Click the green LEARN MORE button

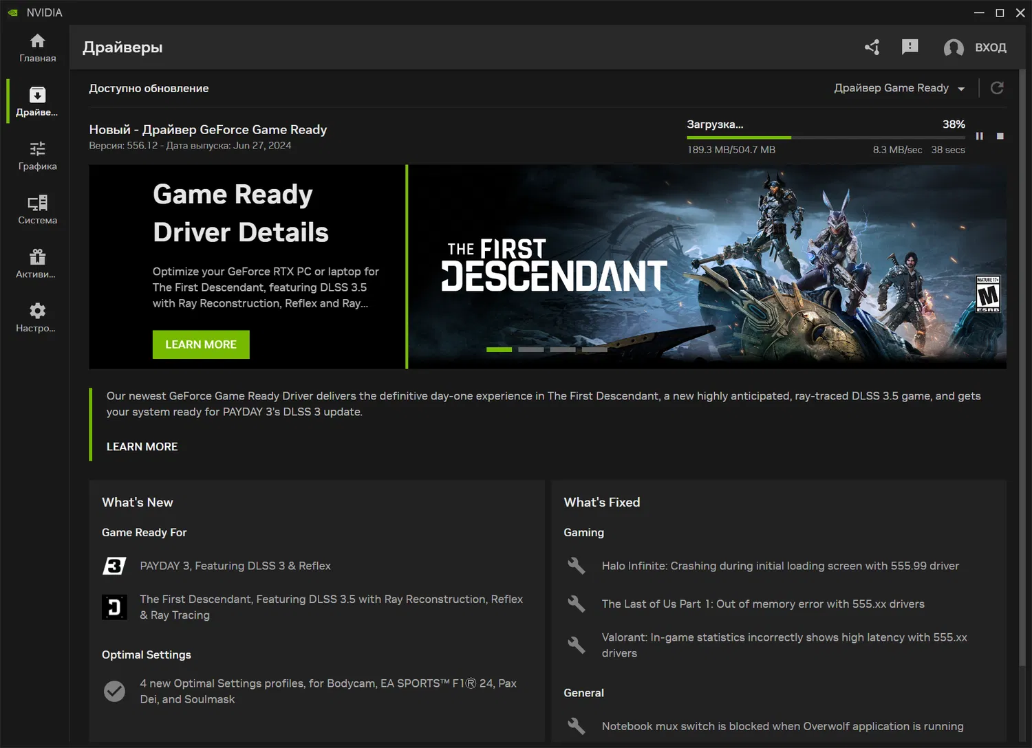click(x=201, y=344)
